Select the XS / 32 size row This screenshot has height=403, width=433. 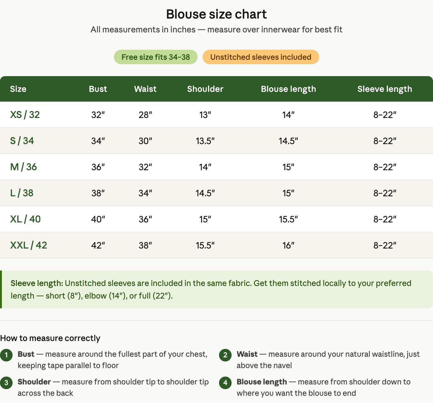(216, 115)
